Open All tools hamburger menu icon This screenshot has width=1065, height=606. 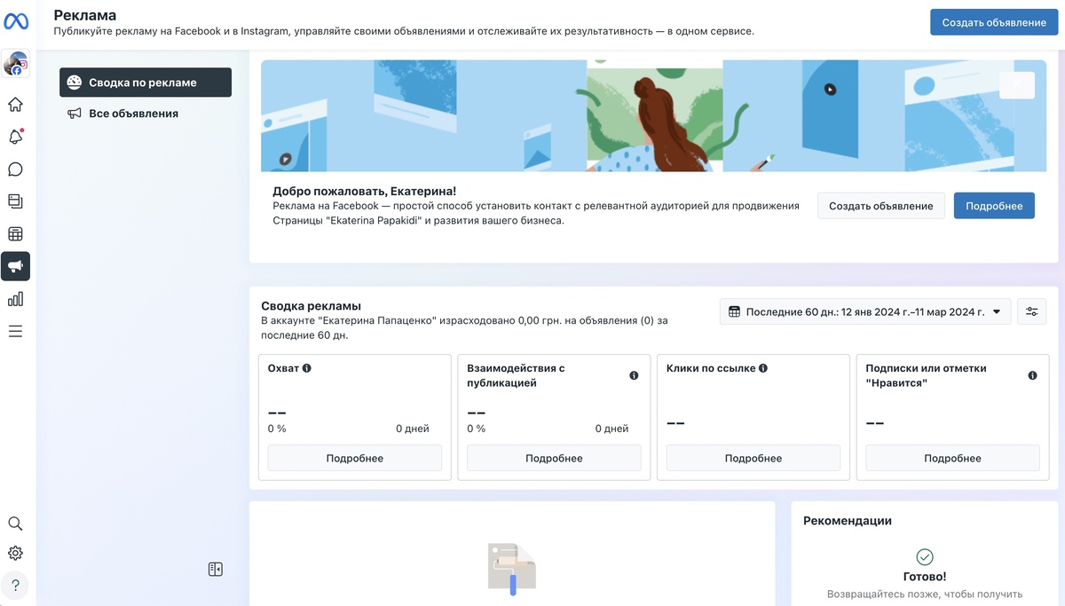point(15,331)
